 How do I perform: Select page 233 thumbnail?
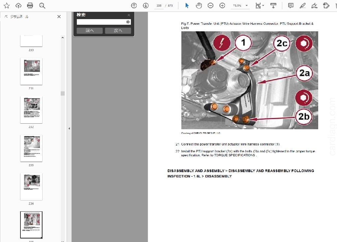(x=31, y=148)
